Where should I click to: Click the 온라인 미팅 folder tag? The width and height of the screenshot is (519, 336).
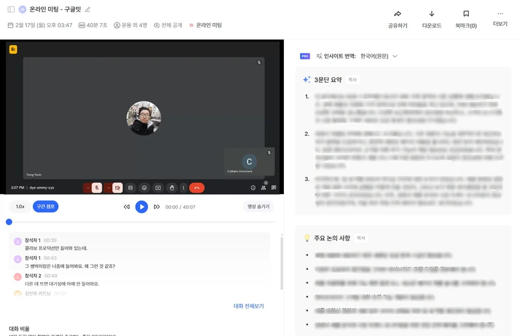(206, 25)
